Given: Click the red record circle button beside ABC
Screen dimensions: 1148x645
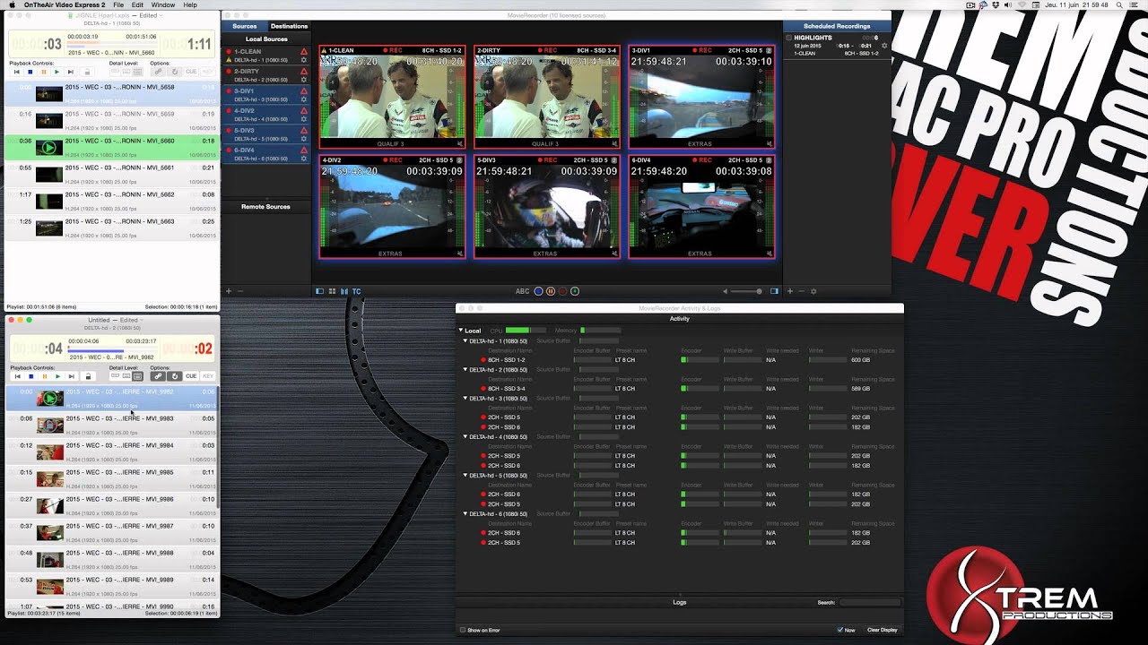Looking at the screenshot, I should [562, 291].
